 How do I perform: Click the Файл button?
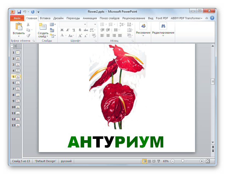pos(17,18)
